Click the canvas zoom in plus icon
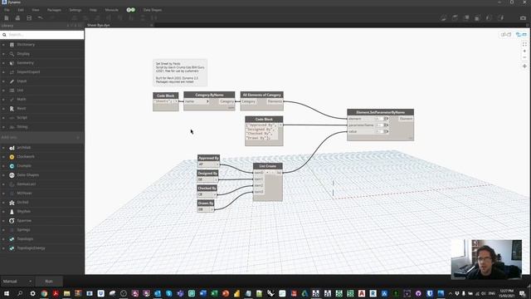This screenshot has height=299, width=531. click(x=524, y=51)
